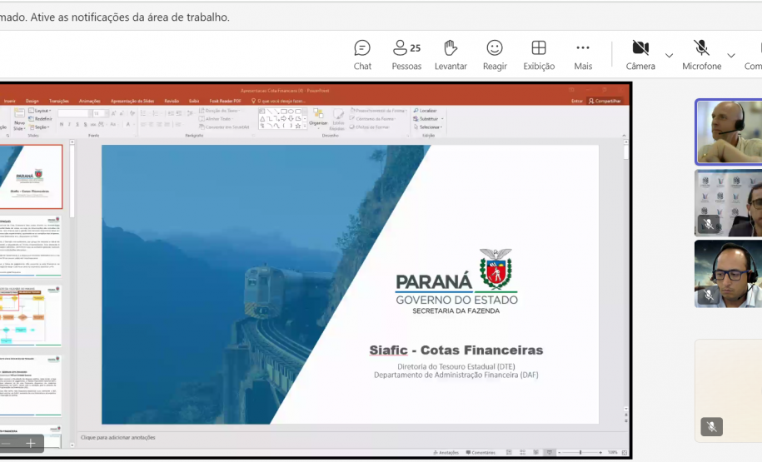Select the first slide thumbnail (Cotas Financeiras)
The width and height of the screenshot is (762, 462).
point(31,176)
